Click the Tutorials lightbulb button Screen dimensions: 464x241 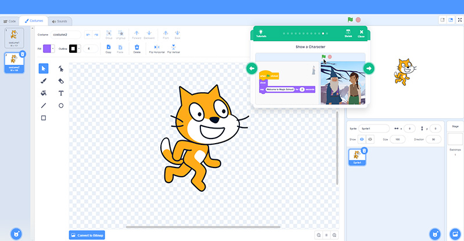[261, 33]
